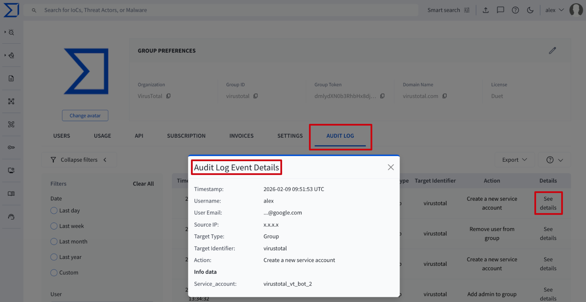The image size is (586, 302).
Task: Open the Smart search filter sliders icon
Action: point(467,10)
